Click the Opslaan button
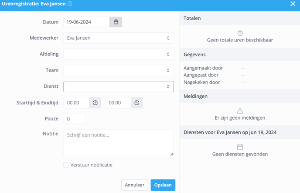This screenshot has height=193, width=300. click(x=163, y=185)
